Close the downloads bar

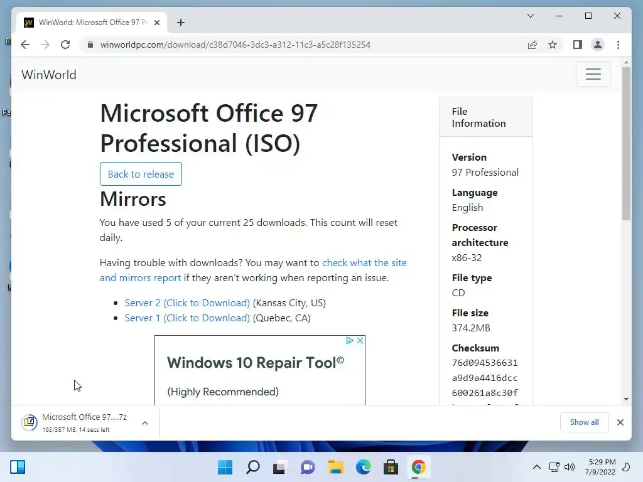pos(620,422)
